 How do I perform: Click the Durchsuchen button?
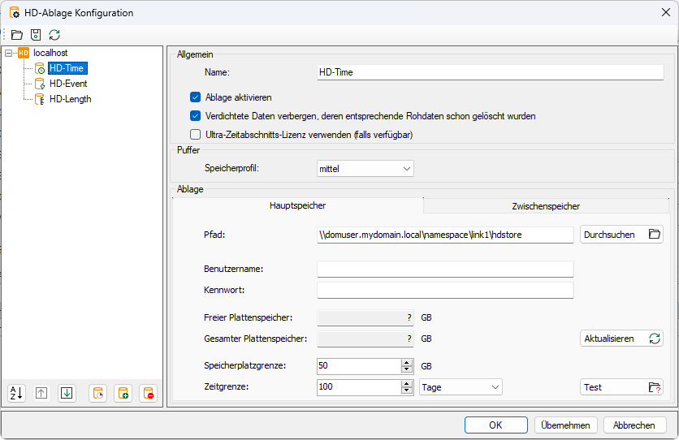pos(621,235)
